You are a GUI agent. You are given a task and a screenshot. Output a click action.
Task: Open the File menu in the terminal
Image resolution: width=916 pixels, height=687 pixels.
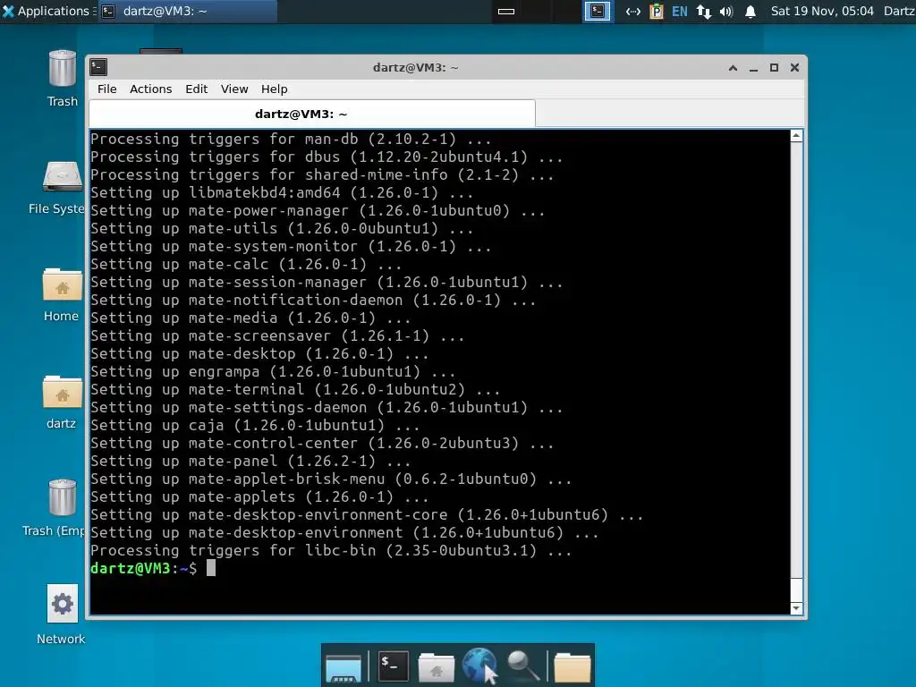[107, 89]
